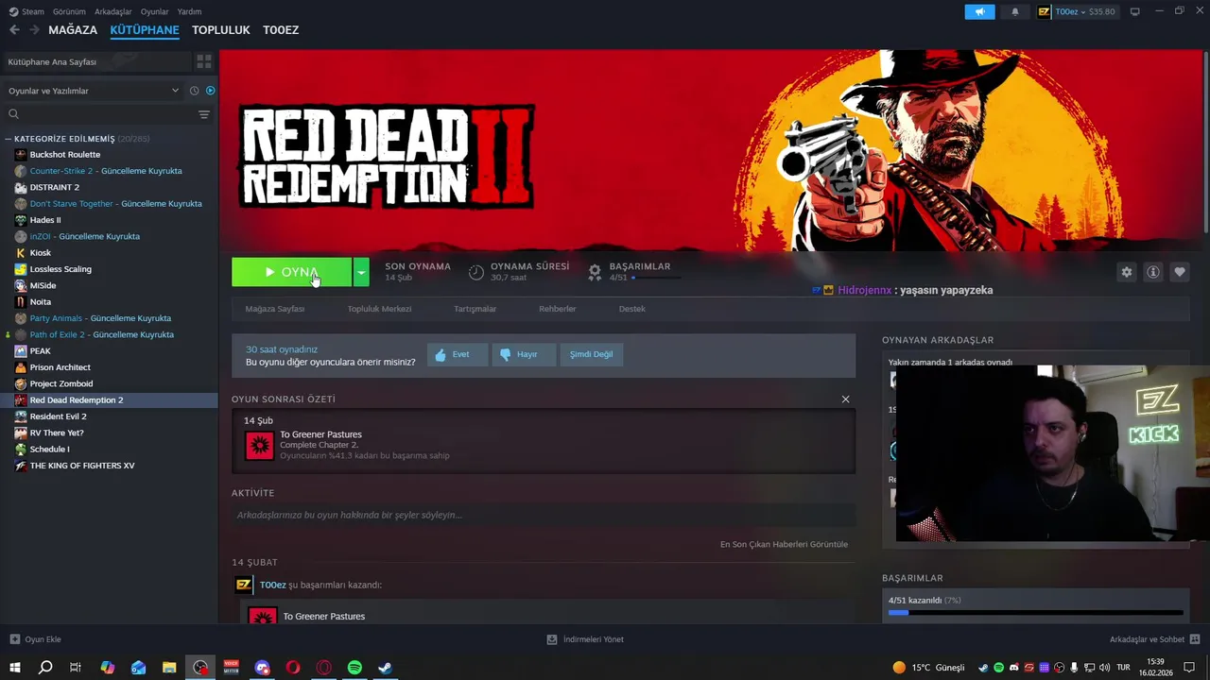Image resolution: width=1210 pixels, height=680 pixels.
Task: Open the Windows Start menu
Action: click(15, 668)
